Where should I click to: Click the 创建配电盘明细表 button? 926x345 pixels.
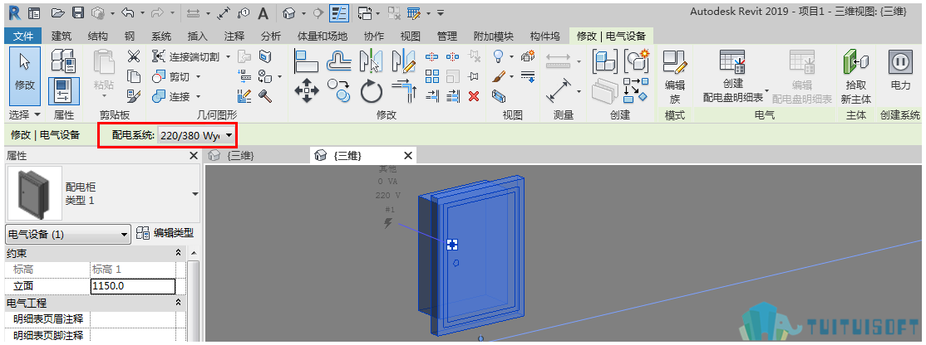click(x=733, y=76)
